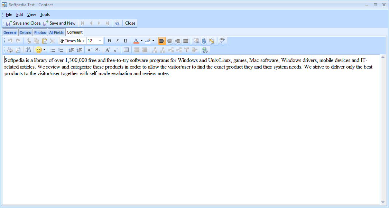Open Find with the binoculars icon
The image size is (389, 208).
pyautogui.click(x=28, y=50)
